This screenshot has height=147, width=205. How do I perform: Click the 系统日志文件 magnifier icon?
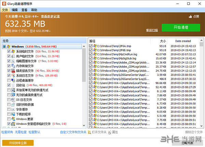point(13,75)
